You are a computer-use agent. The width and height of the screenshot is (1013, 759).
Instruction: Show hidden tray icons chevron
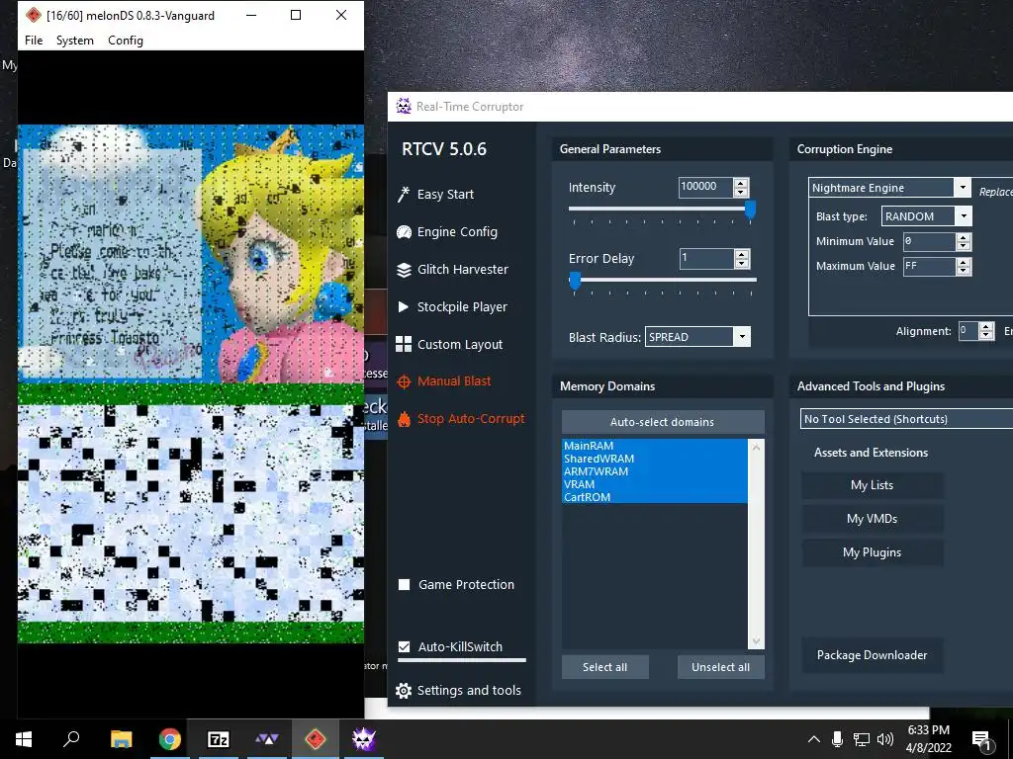pos(814,739)
